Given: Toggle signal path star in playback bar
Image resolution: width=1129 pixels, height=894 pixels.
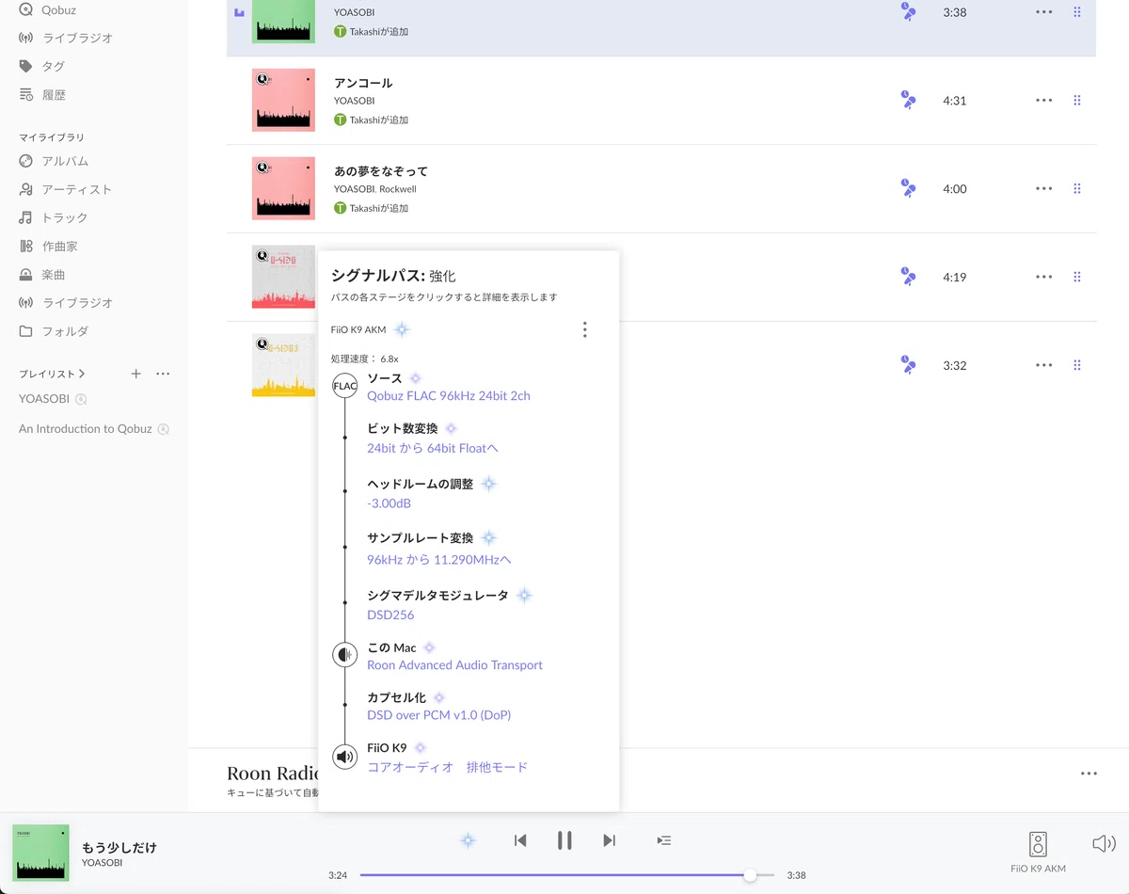Looking at the screenshot, I should click(468, 840).
